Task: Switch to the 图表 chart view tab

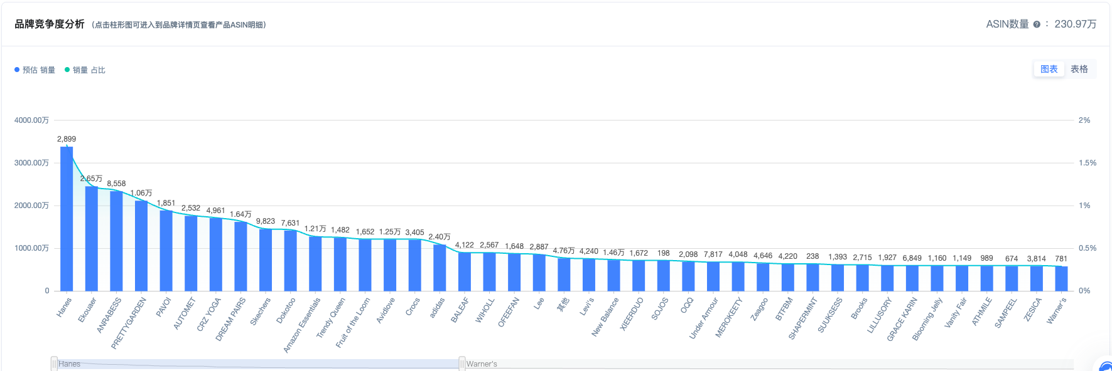Action: 1049,69
